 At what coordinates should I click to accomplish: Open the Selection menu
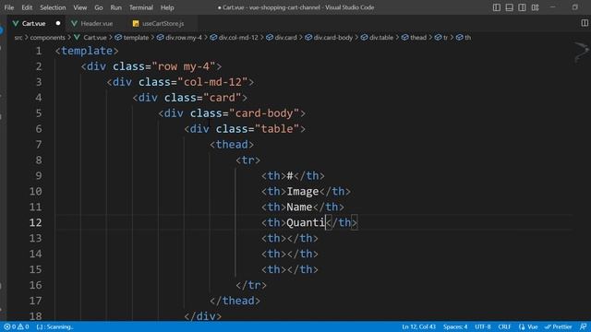click(x=53, y=7)
